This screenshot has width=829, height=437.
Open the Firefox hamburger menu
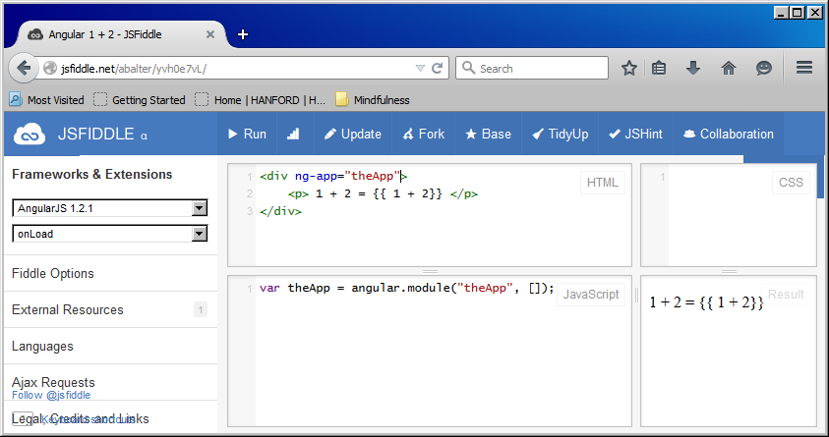[x=804, y=68]
